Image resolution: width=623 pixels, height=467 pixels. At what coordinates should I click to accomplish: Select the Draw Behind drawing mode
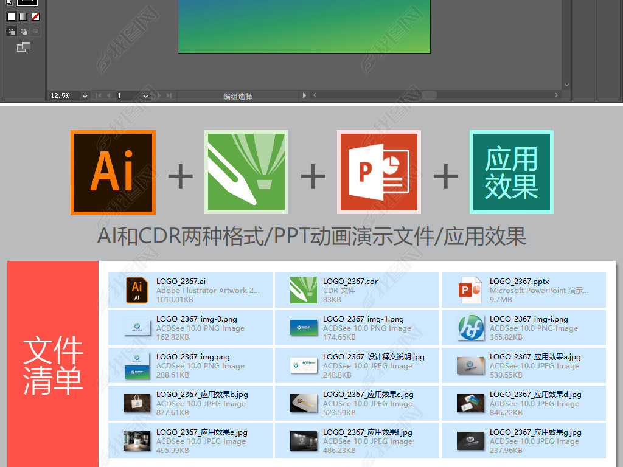pos(24,32)
